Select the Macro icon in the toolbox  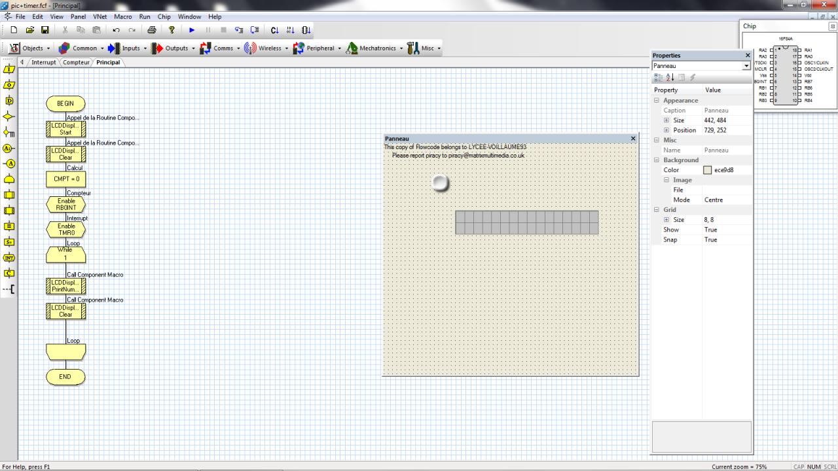9,195
